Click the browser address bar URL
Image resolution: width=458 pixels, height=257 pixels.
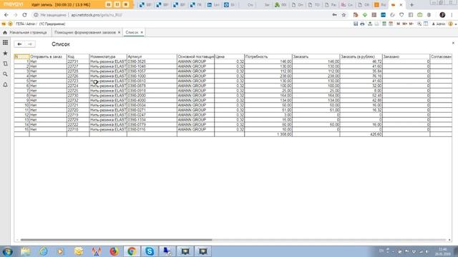97,15
